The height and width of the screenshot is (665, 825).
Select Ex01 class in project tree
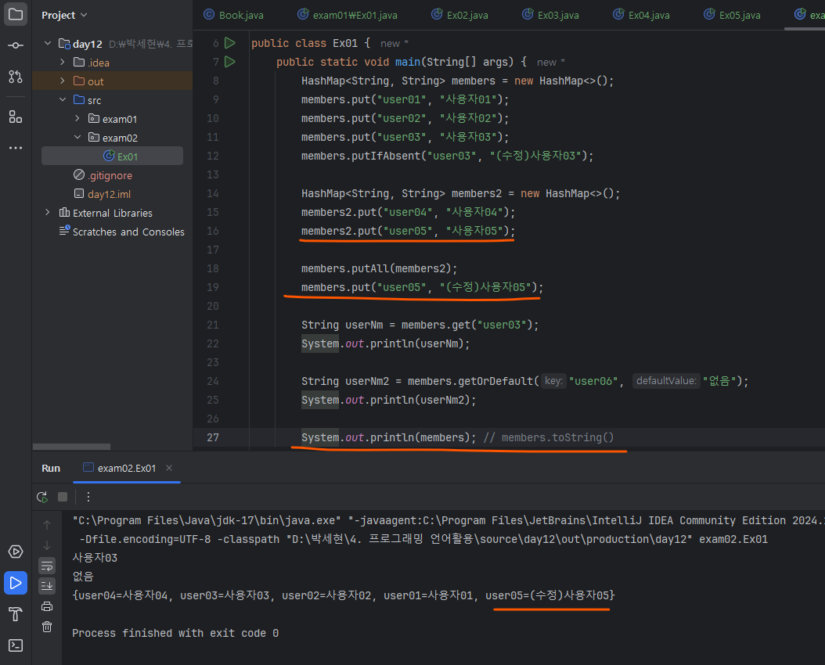[112, 156]
